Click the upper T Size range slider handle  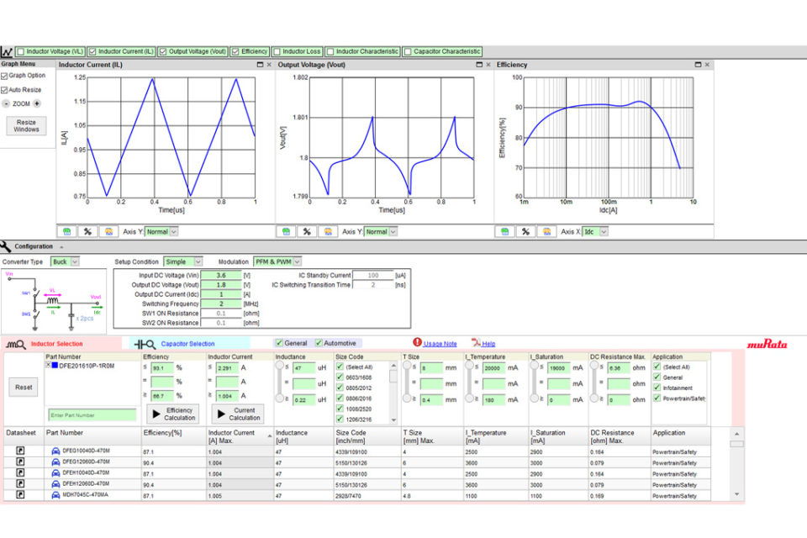pyautogui.click(x=407, y=366)
